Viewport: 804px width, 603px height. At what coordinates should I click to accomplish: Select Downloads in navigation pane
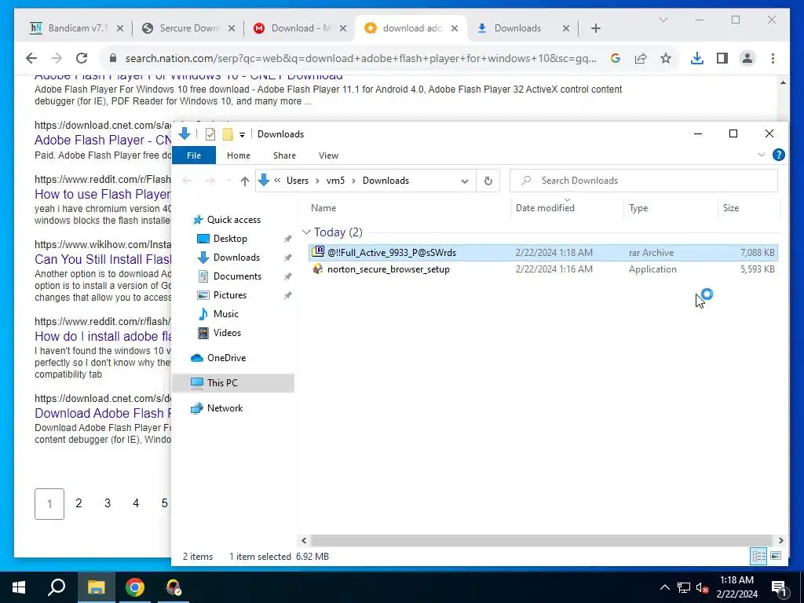tap(236, 258)
